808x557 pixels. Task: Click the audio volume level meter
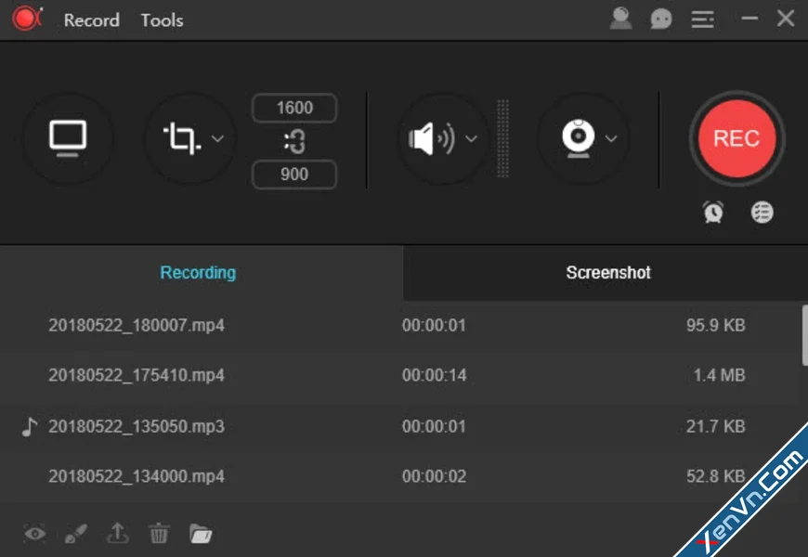coord(503,138)
